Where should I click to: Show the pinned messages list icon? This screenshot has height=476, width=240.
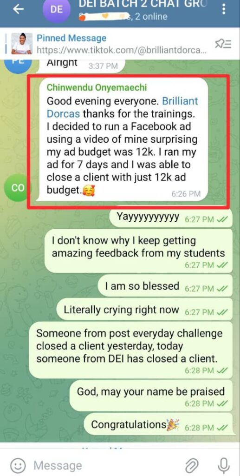point(223,45)
